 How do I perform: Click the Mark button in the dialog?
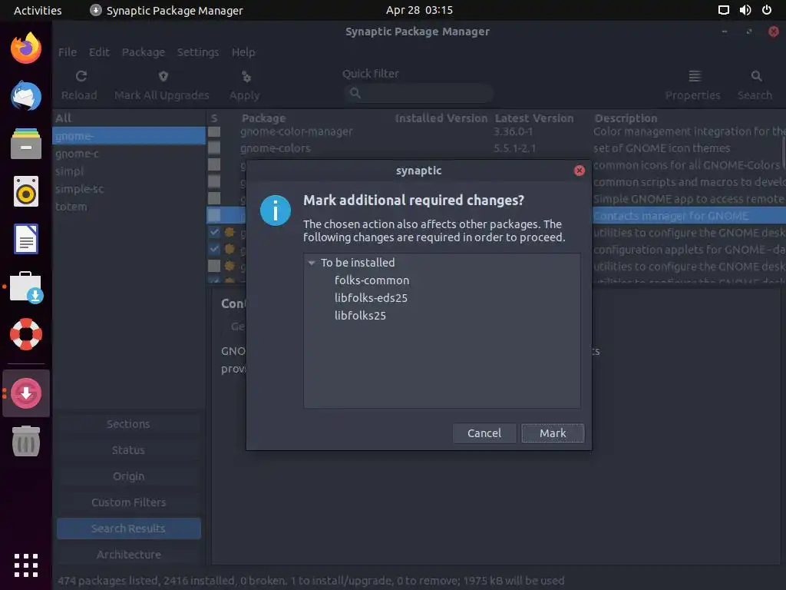tap(553, 433)
